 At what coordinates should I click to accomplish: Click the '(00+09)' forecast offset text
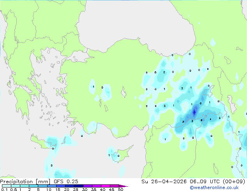[x=234, y=182]
